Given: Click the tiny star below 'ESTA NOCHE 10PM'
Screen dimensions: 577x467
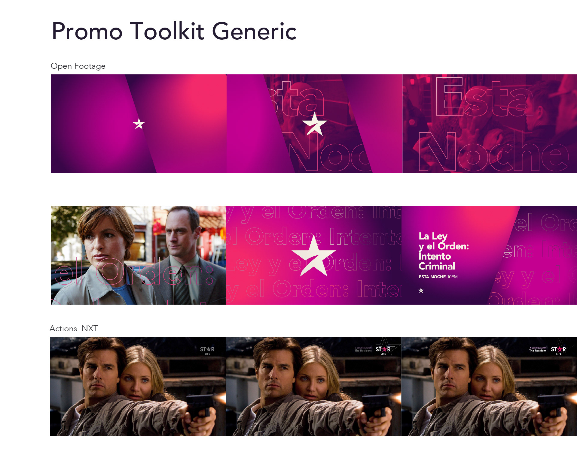Looking at the screenshot, I should (x=421, y=290).
